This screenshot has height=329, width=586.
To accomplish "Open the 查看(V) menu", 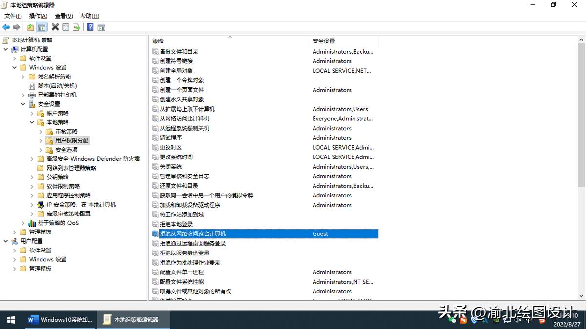I will [x=63, y=16].
